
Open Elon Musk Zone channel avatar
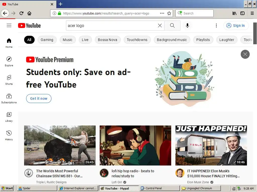(180, 173)
